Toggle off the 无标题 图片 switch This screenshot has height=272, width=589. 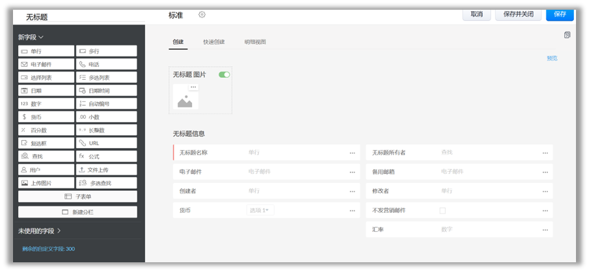224,75
